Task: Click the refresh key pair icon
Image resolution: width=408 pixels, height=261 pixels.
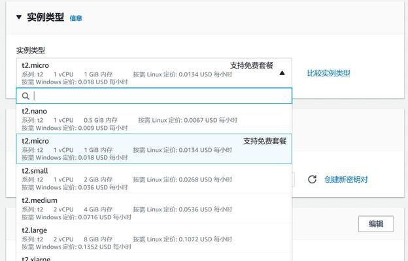Action: [x=312, y=179]
